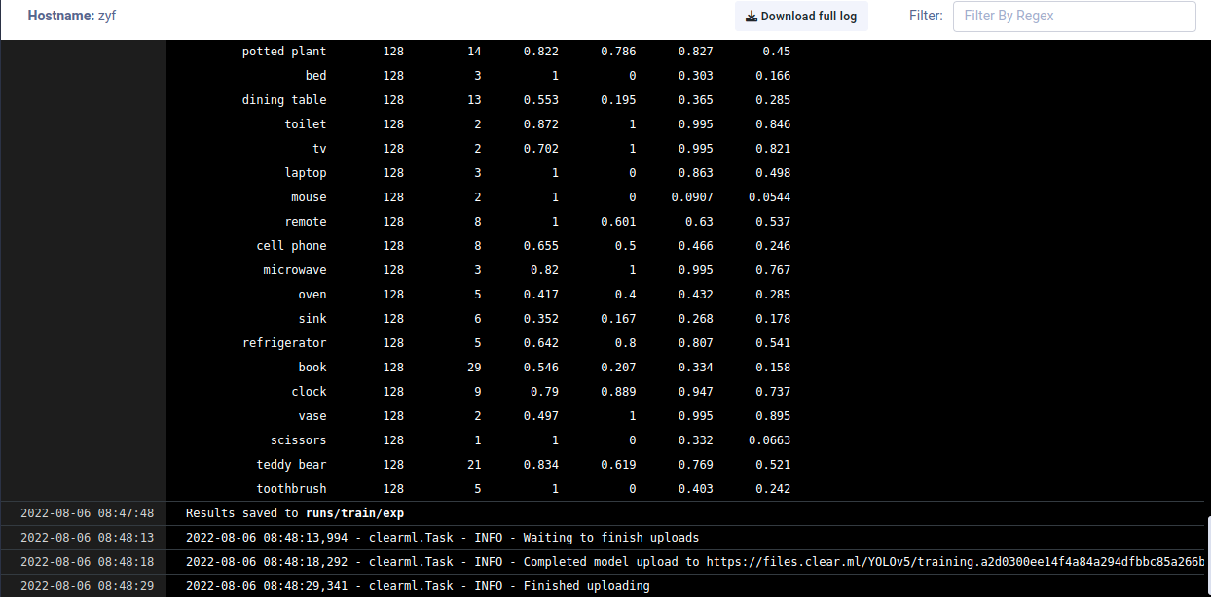Select the Hostname: zyf label

(x=70, y=17)
